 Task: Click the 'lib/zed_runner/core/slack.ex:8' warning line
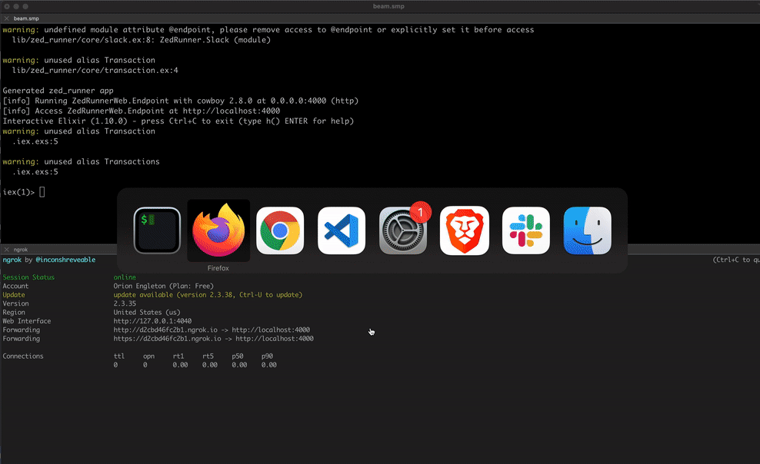click(141, 40)
